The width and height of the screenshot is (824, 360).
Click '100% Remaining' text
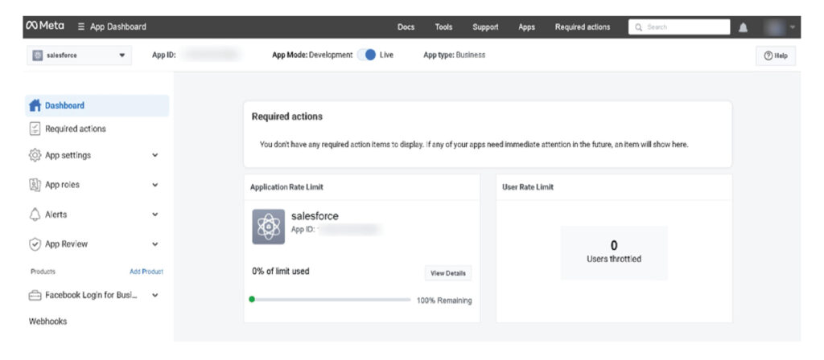444,301
